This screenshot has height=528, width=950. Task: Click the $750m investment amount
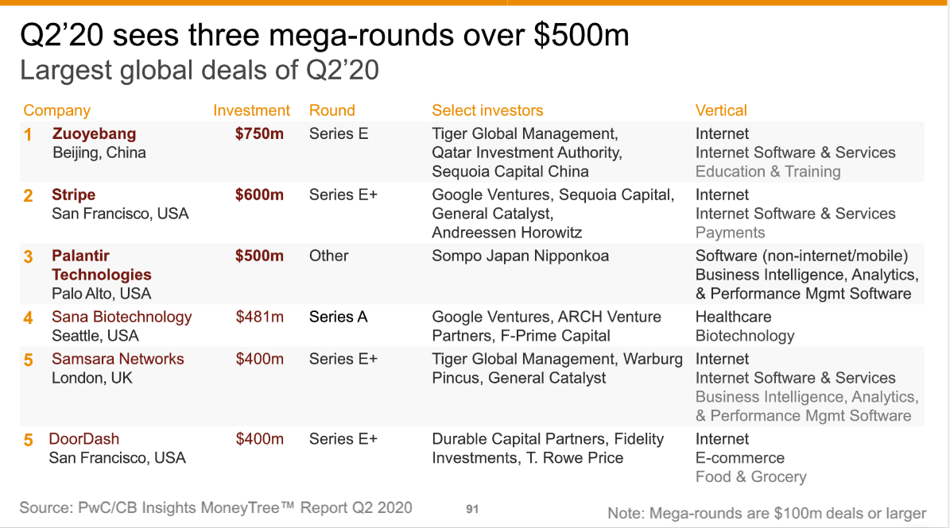pyautogui.click(x=259, y=133)
